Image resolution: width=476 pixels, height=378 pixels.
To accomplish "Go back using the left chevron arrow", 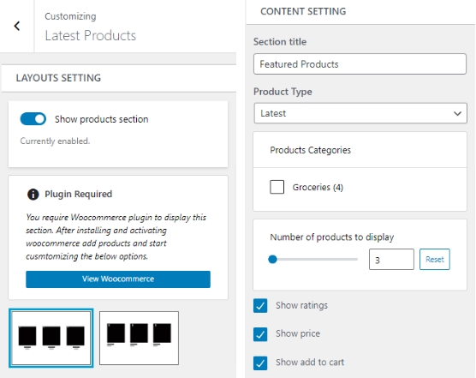I will coord(17,26).
